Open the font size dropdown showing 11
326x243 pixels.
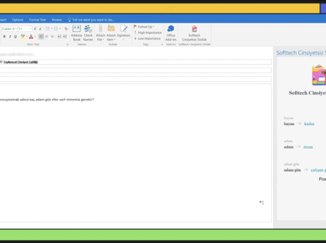click(30, 29)
